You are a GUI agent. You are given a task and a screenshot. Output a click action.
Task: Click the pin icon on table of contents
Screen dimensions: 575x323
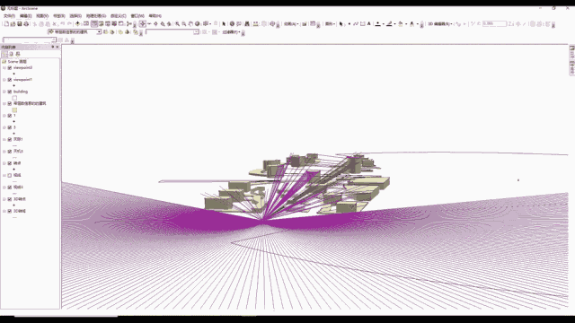pos(52,47)
